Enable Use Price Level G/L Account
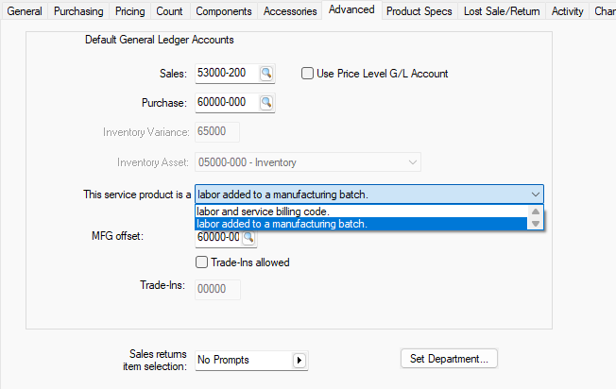Screen dimensions: 616x389 click(x=307, y=74)
